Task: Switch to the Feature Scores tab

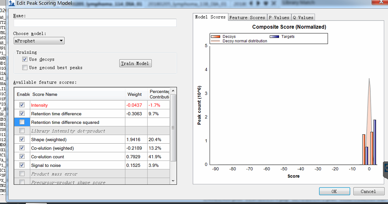Action: click(247, 17)
